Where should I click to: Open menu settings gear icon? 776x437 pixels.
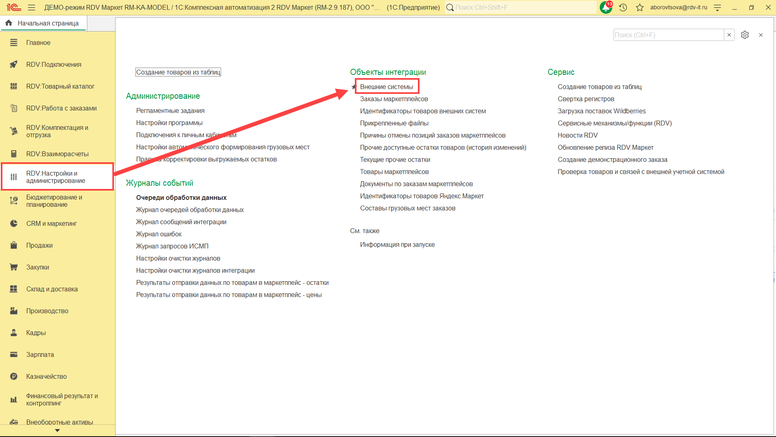coord(744,35)
